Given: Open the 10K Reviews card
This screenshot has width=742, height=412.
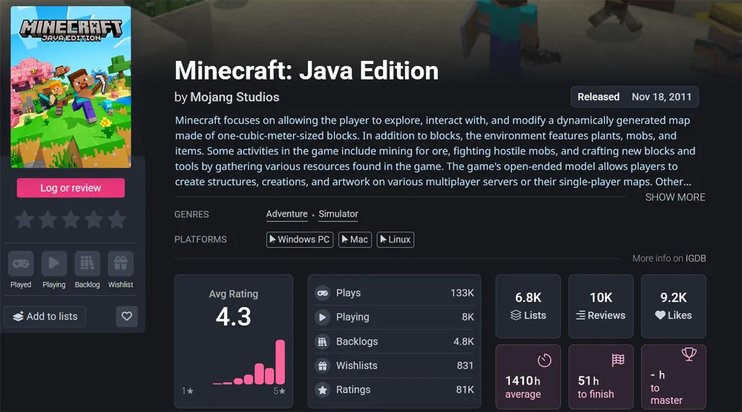Looking at the screenshot, I should pos(601,307).
